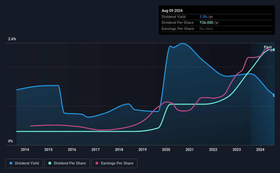Image resolution: width=280 pixels, height=173 pixels.
Task: Click Earnings Per Share label in tooltip
Action: click(178, 29)
